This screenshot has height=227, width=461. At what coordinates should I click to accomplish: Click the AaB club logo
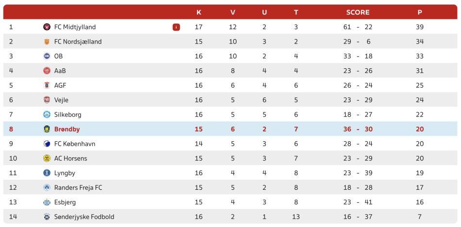coord(47,71)
